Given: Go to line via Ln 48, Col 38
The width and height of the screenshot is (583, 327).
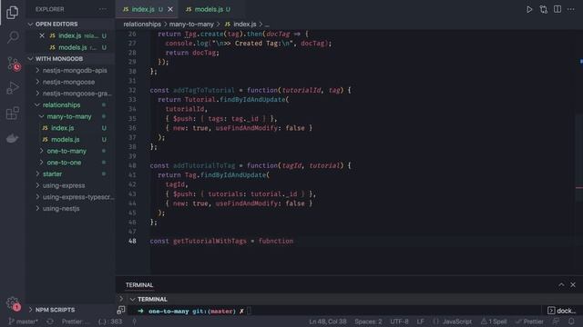Looking at the screenshot, I should [x=328, y=322].
